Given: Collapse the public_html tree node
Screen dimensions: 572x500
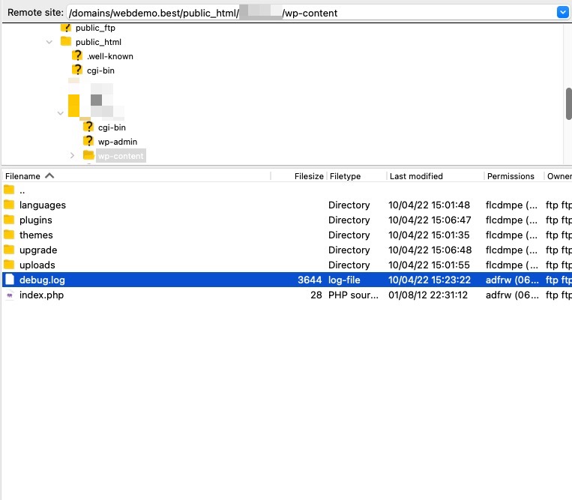Looking at the screenshot, I should [x=49, y=42].
